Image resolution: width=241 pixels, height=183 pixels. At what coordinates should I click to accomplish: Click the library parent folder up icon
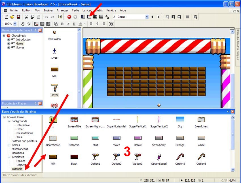[x=53, y=120]
